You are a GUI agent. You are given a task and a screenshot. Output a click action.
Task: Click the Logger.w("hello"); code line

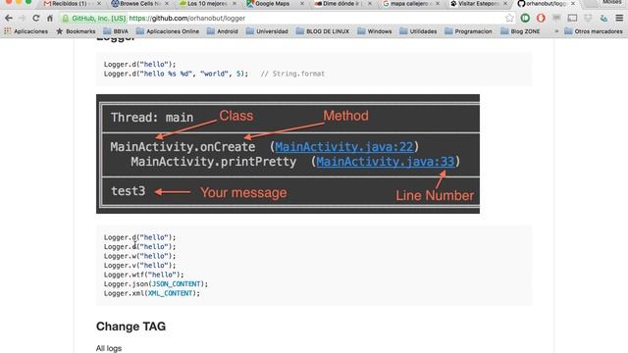click(x=139, y=256)
